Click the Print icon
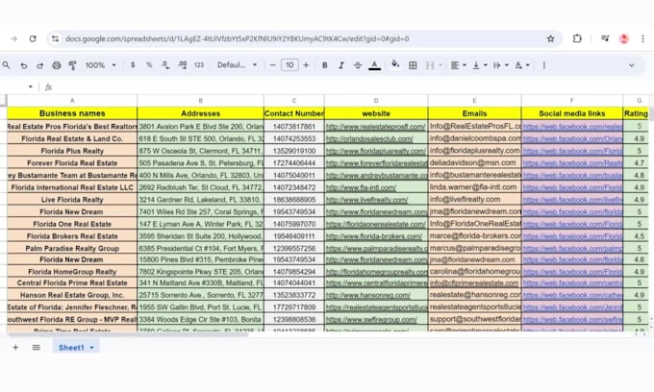654x392 pixels. click(57, 65)
